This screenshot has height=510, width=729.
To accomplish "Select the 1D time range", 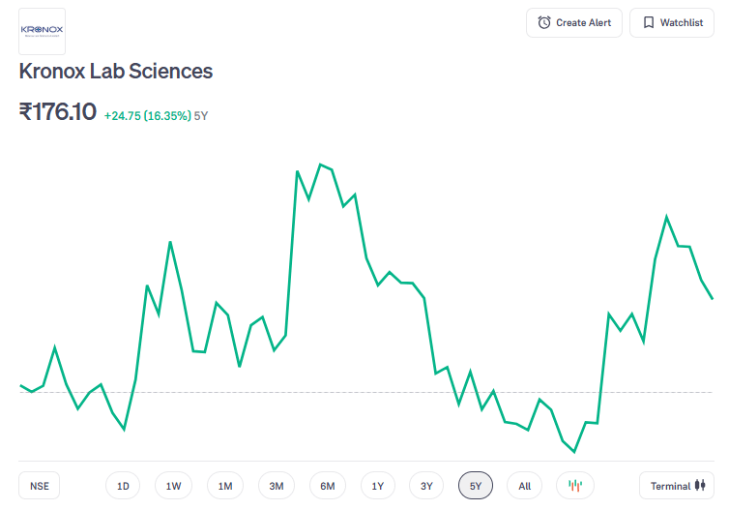I will click(123, 486).
